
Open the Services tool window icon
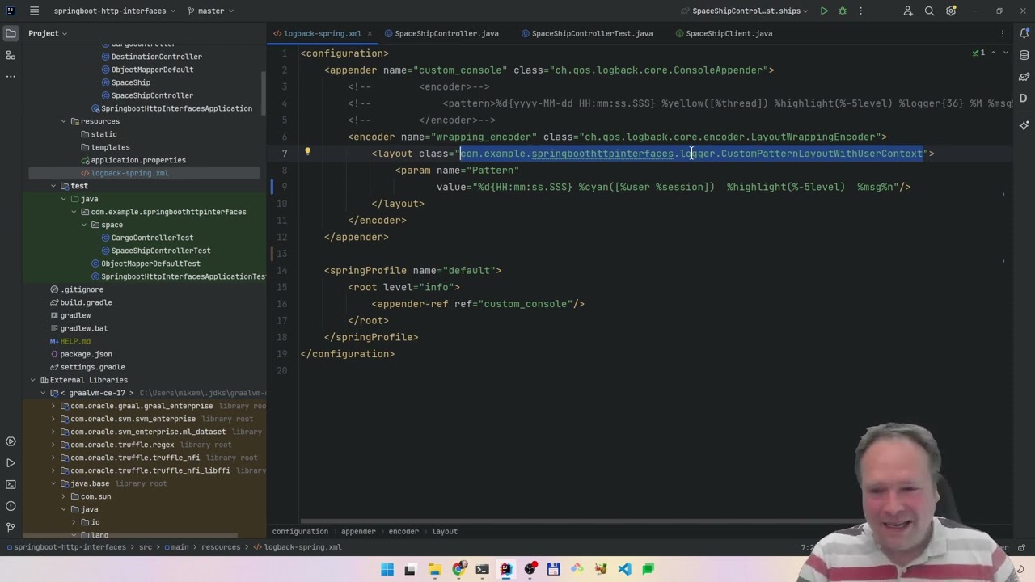pyautogui.click(x=11, y=441)
